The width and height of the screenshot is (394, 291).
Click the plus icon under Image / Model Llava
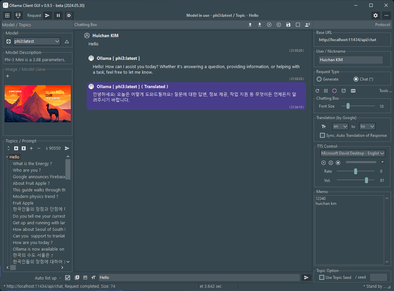coord(8,76)
